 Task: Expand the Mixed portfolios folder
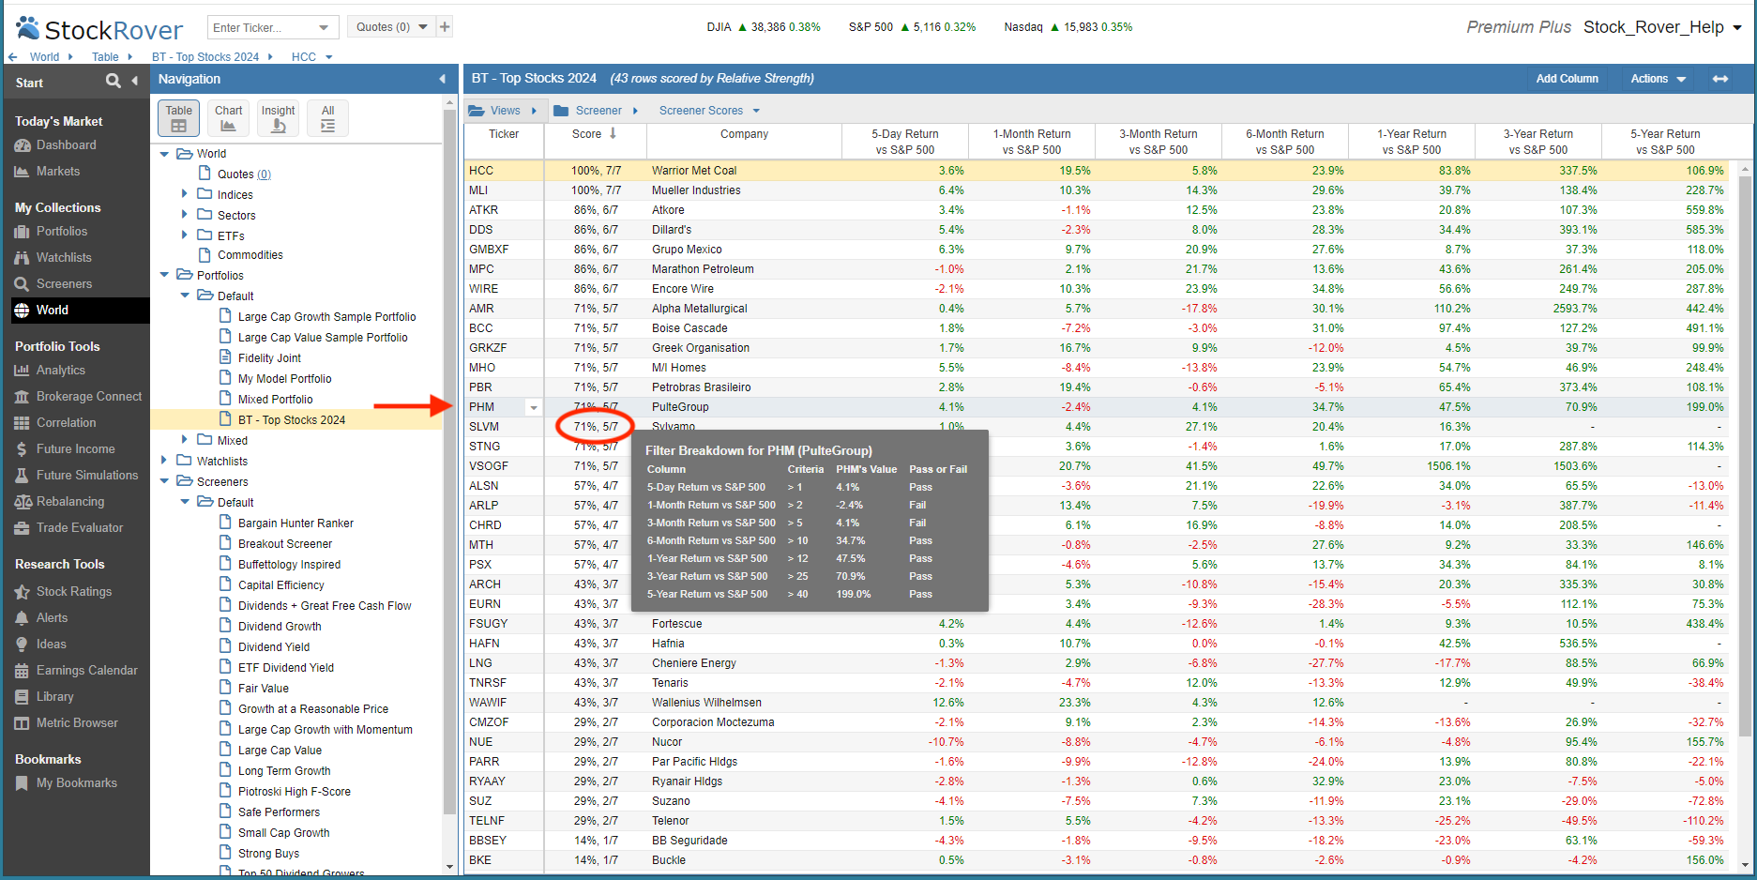pos(185,440)
